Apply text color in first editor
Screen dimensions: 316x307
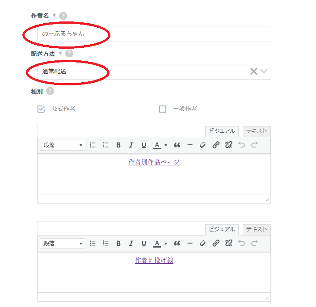157,145
